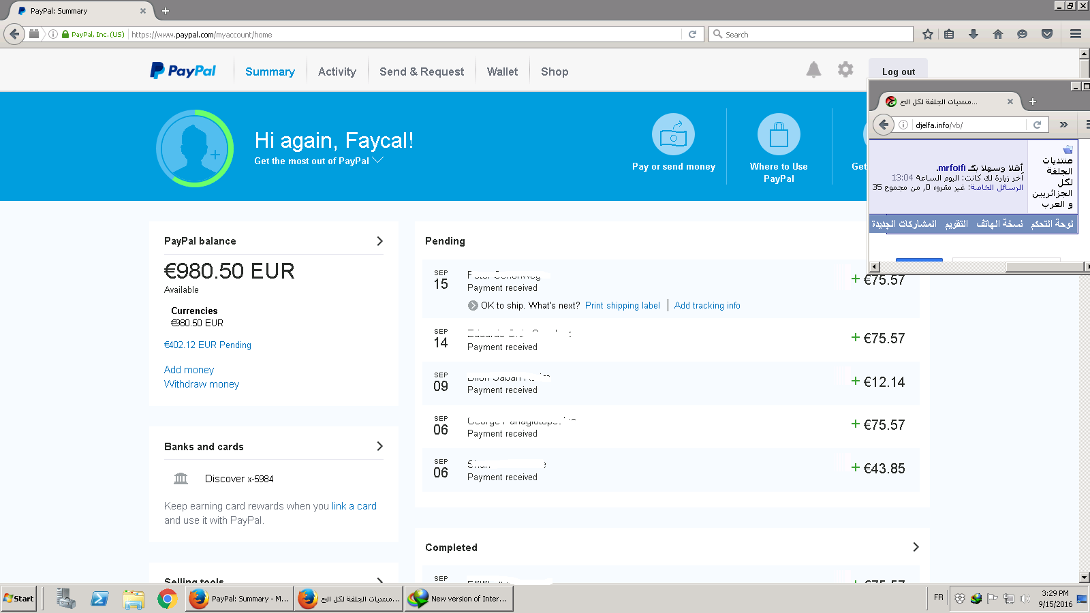Bookmark this page with the star icon
This screenshot has height=613, width=1090.
pos(927,34)
